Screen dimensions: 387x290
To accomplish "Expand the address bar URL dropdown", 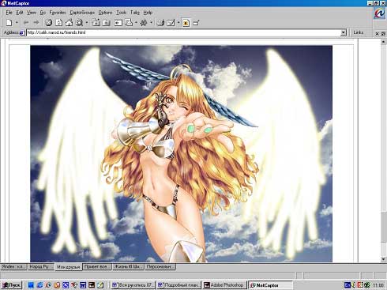I will click(344, 32).
